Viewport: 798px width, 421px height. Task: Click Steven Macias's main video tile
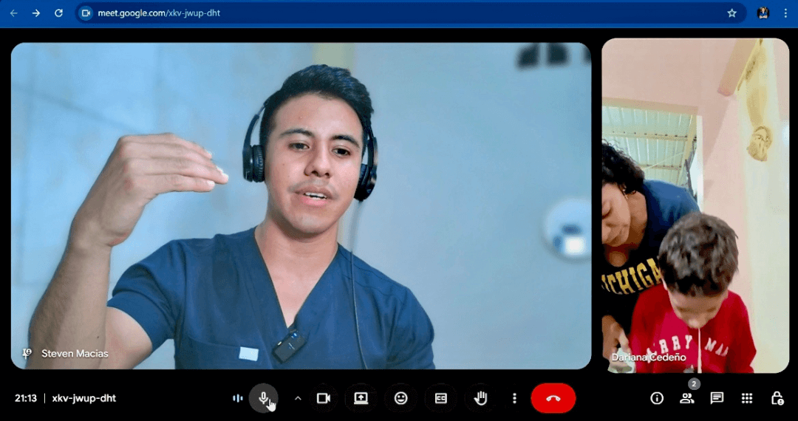(301, 205)
